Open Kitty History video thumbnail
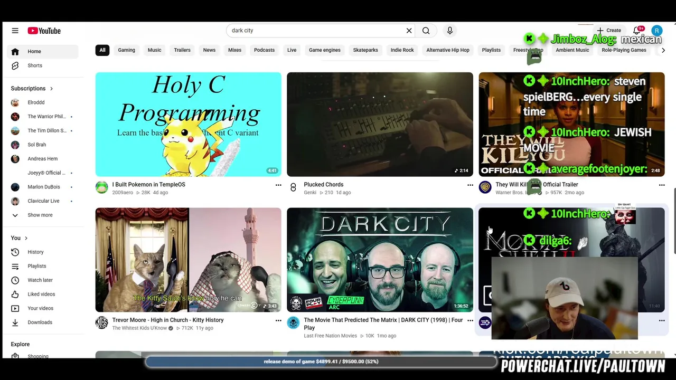Viewport: 676px width, 380px height. click(188, 260)
